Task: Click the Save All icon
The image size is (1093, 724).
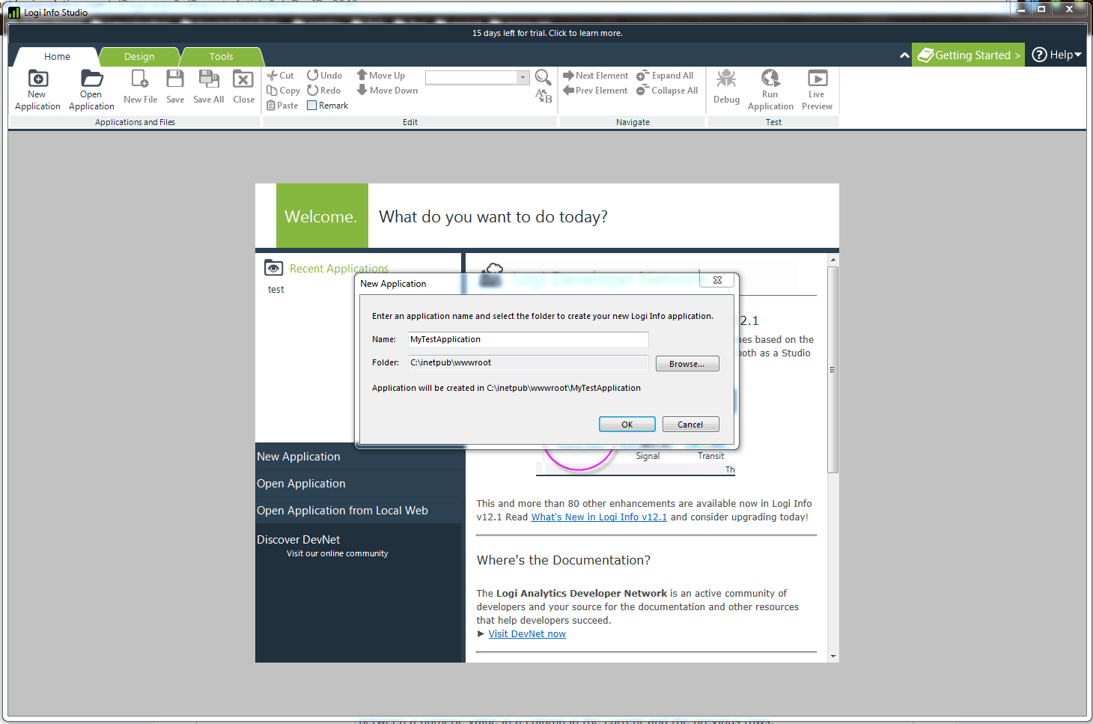Action: click(x=208, y=79)
